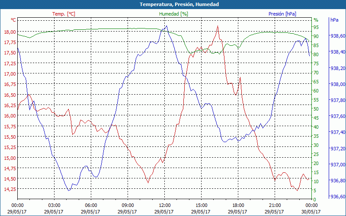346x216 pixels.
Task: Click humidity axis value 25
Action: coord(316,154)
